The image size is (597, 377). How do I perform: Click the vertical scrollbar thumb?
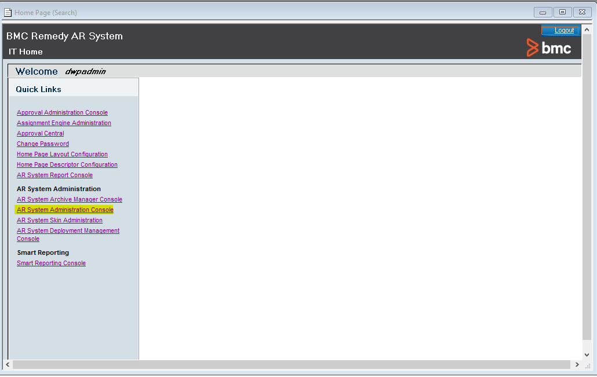tap(587, 186)
